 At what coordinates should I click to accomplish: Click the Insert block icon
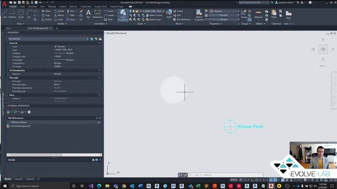click(x=169, y=14)
